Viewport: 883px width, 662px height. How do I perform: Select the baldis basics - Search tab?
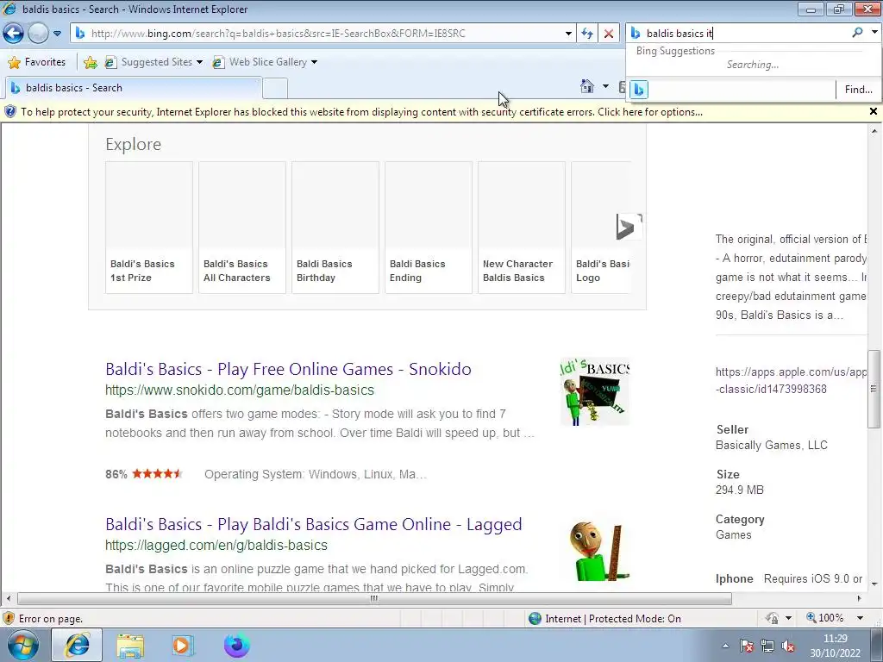(x=133, y=88)
